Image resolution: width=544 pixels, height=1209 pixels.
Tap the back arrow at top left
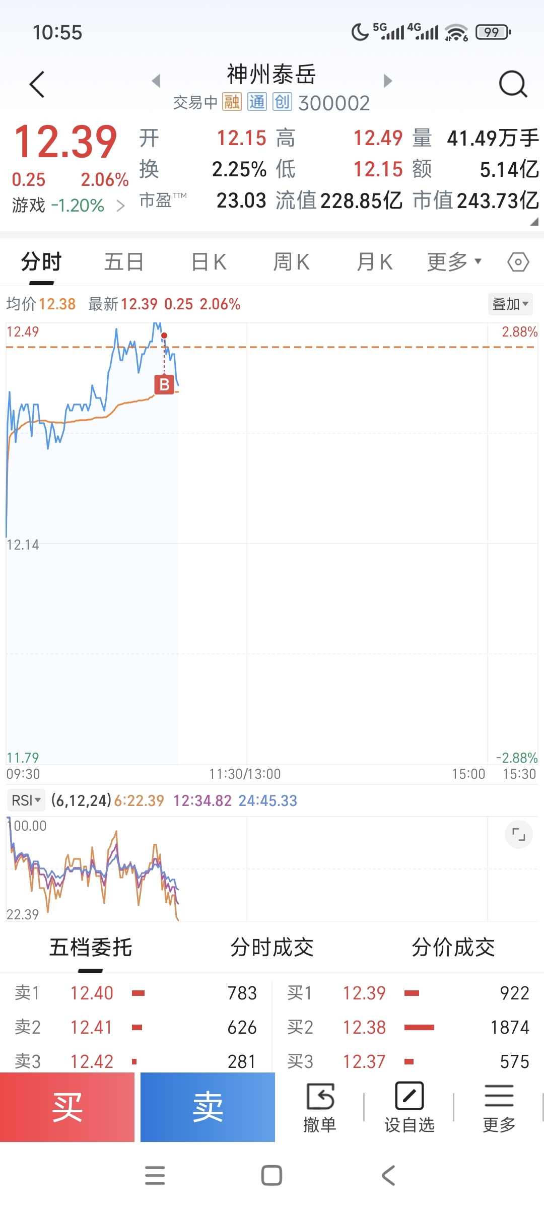click(37, 84)
